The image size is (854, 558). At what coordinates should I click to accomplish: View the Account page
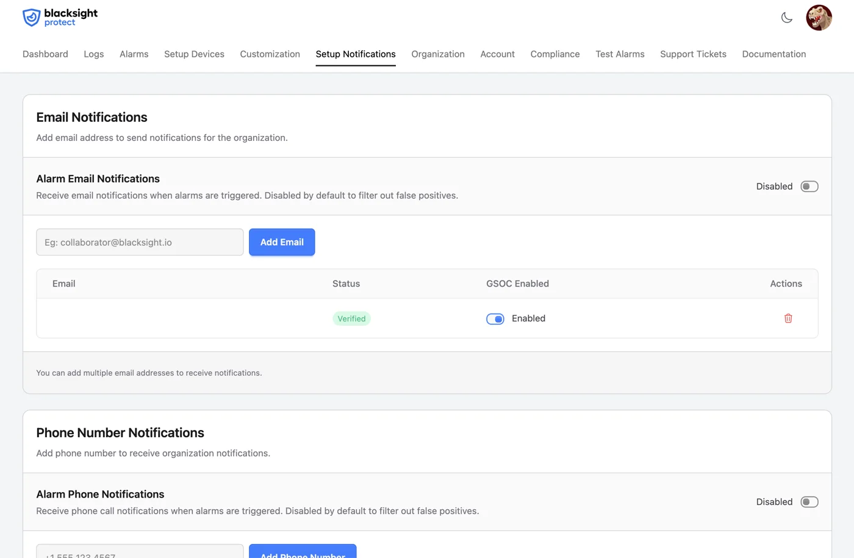(497, 54)
